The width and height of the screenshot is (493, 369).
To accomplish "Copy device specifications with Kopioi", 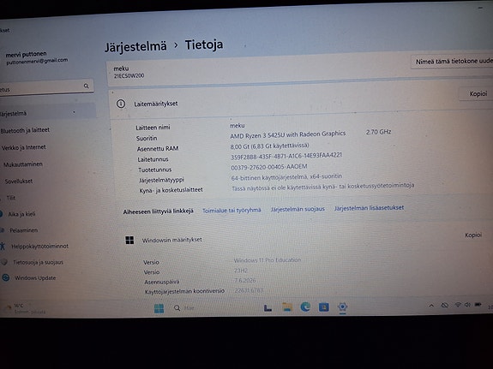I will [478, 93].
